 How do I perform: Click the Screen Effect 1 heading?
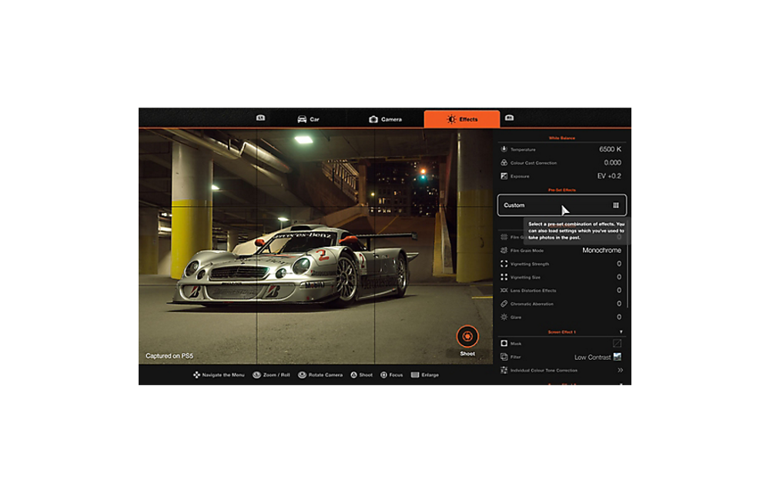[x=562, y=332]
